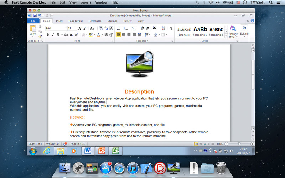Click the Undo arrow icon

40,15
